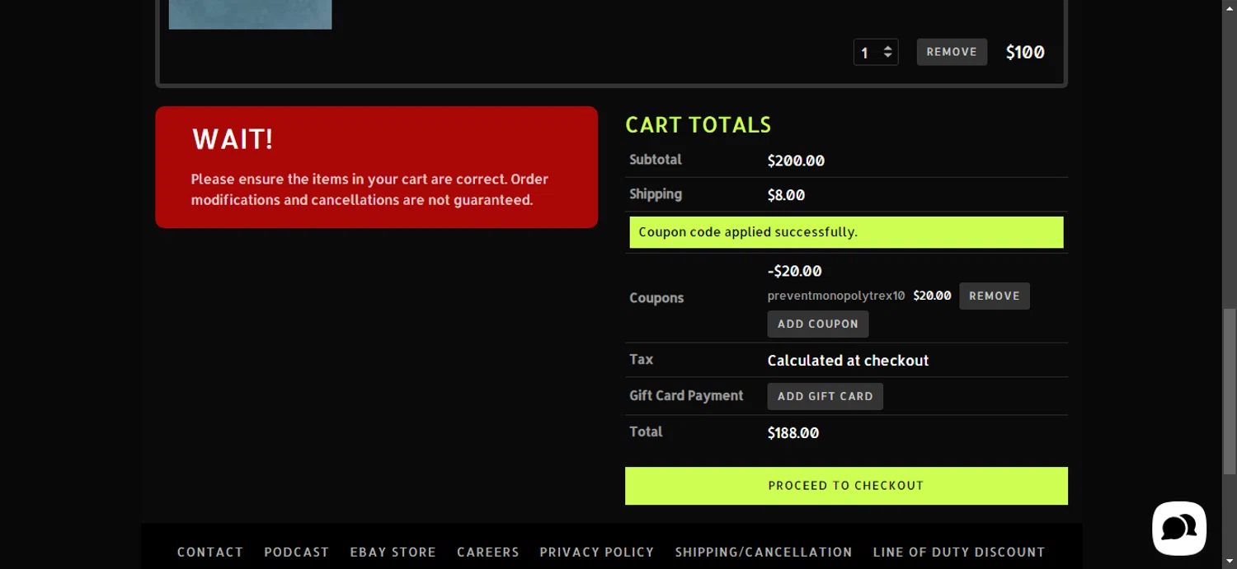Visit the eBay Store link
1237x569 pixels.
click(393, 552)
